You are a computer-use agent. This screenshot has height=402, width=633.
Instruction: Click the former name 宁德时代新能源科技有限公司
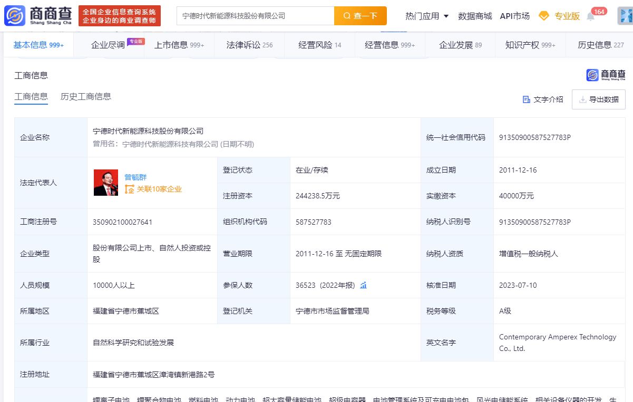[x=170, y=144]
